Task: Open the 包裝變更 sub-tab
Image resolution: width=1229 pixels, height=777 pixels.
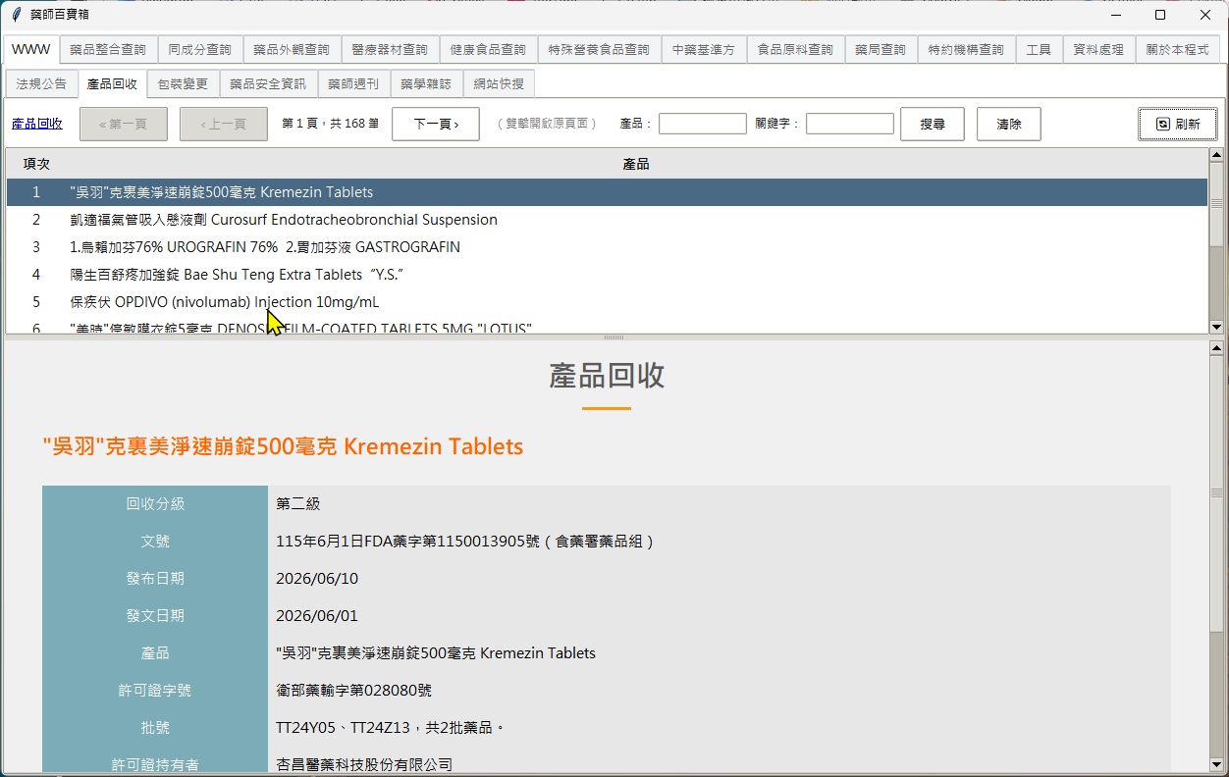Action: [x=183, y=84]
